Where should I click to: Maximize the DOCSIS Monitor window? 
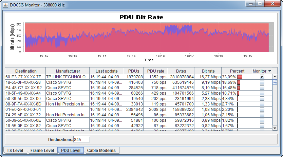pyautogui.click(x=260, y=4)
